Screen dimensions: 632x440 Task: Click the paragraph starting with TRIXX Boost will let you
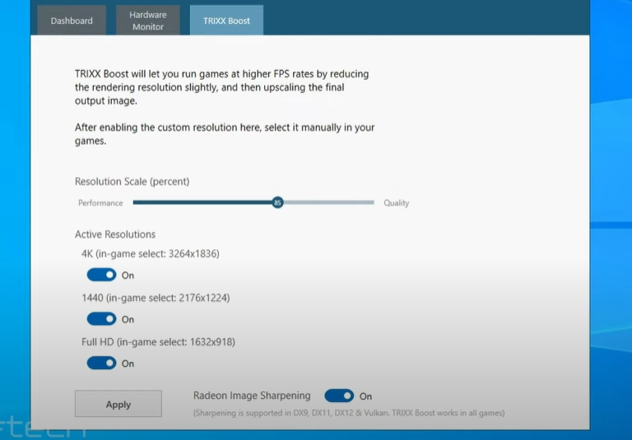[x=221, y=87]
